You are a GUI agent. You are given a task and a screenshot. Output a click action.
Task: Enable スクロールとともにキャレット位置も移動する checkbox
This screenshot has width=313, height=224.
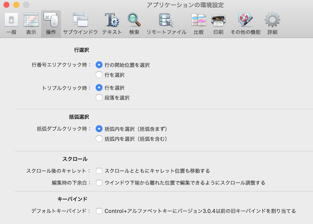(x=99, y=171)
